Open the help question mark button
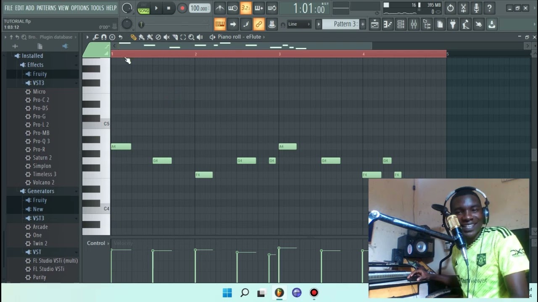 489,8
